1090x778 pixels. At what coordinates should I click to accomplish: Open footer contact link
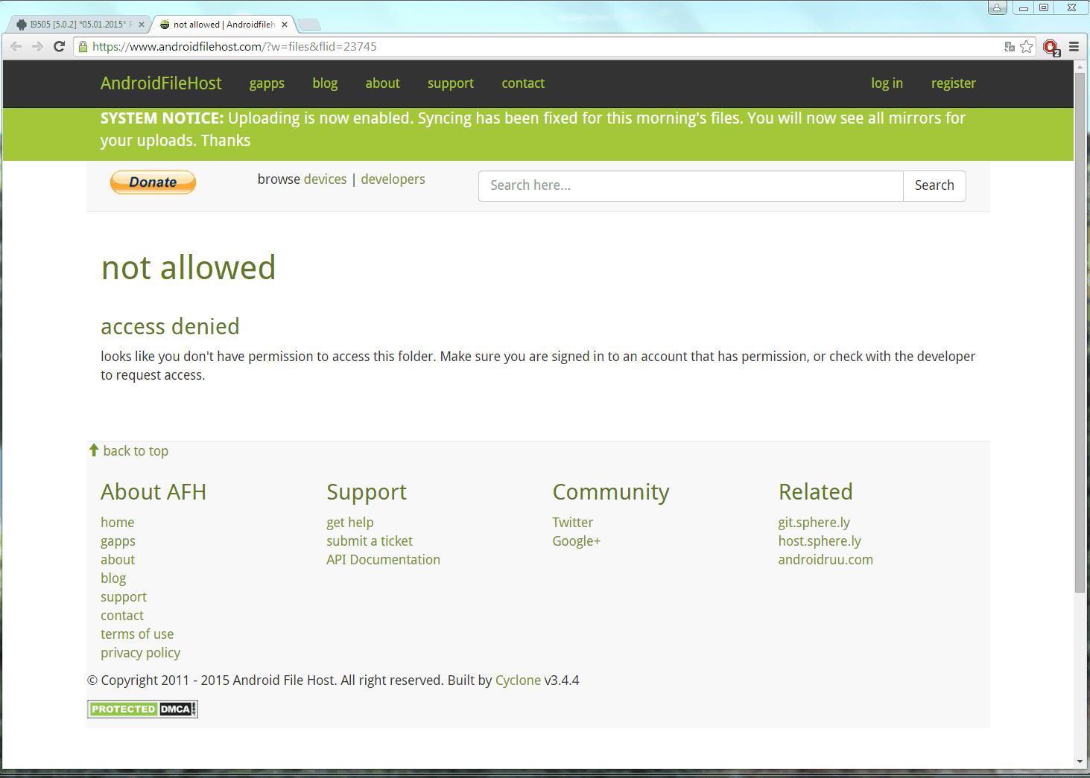pos(122,616)
